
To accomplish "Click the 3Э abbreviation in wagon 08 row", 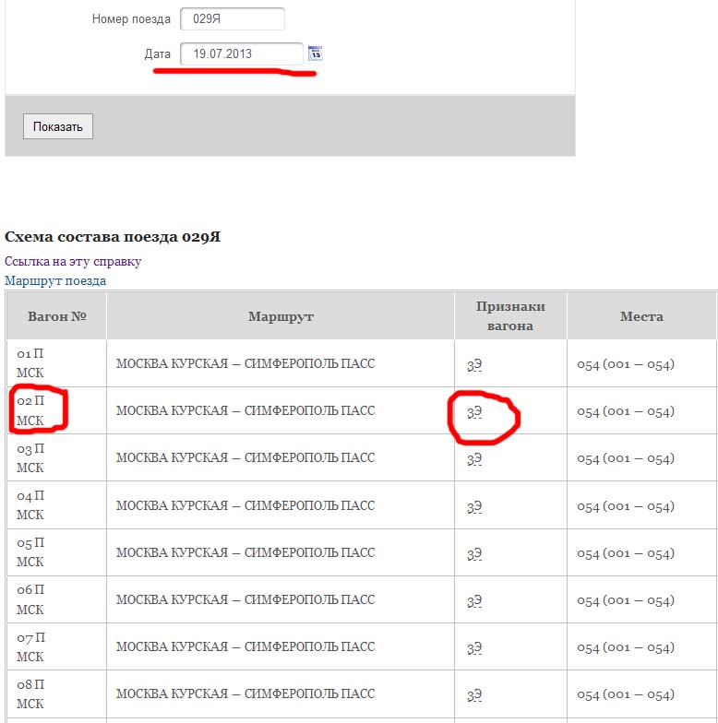I will point(474,694).
